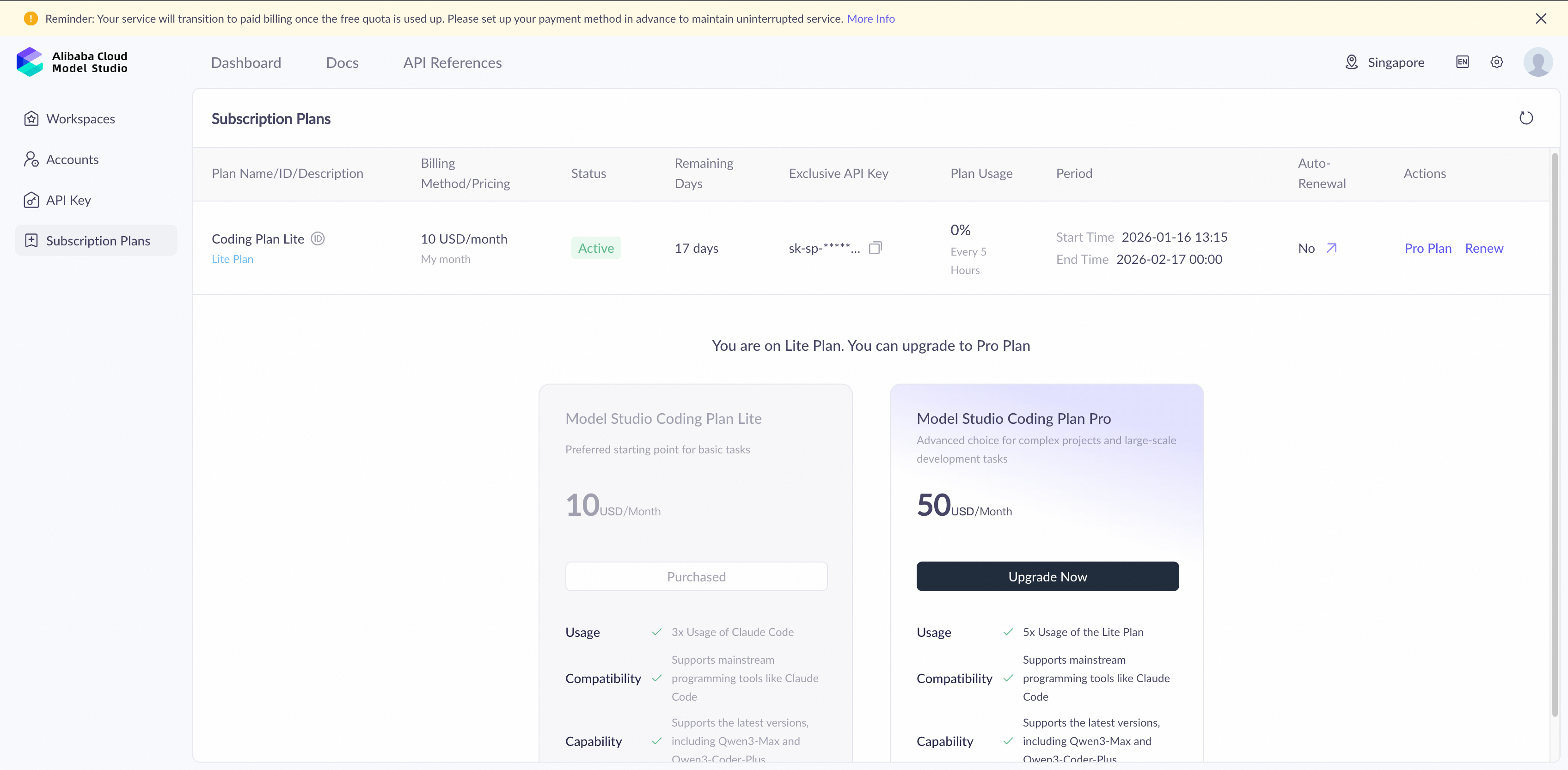
Task: Click the Pro Plan action link
Action: [1428, 248]
